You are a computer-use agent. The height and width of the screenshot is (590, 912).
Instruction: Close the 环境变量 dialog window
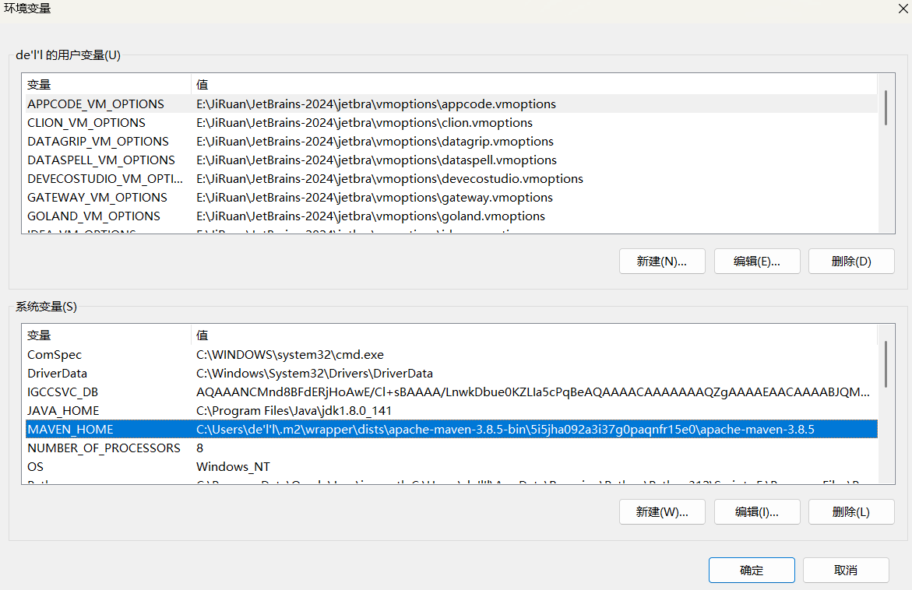click(x=903, y=9)
